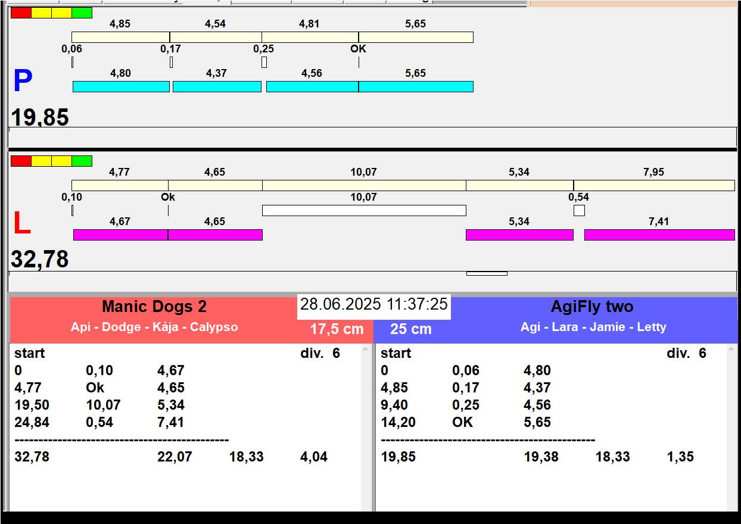Click the small 0,54 changeover box

(x=579, y=211)
